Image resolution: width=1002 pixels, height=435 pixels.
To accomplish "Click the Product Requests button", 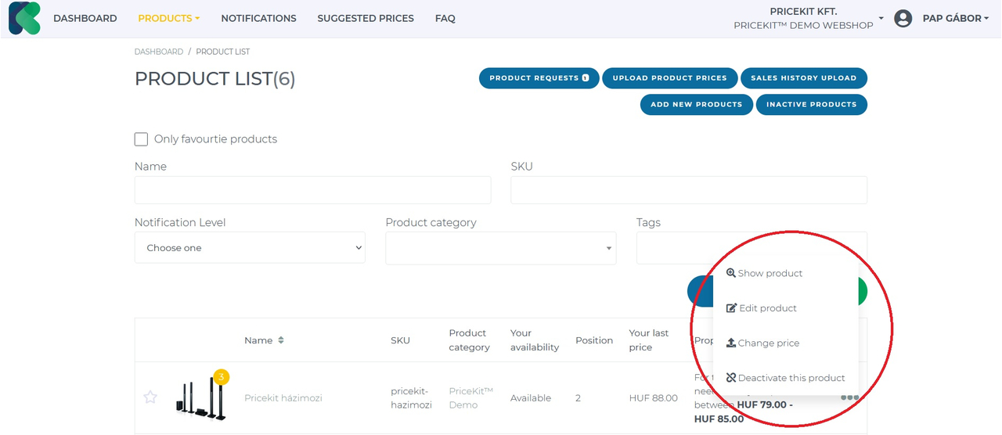I will click(x=539, y=78).
